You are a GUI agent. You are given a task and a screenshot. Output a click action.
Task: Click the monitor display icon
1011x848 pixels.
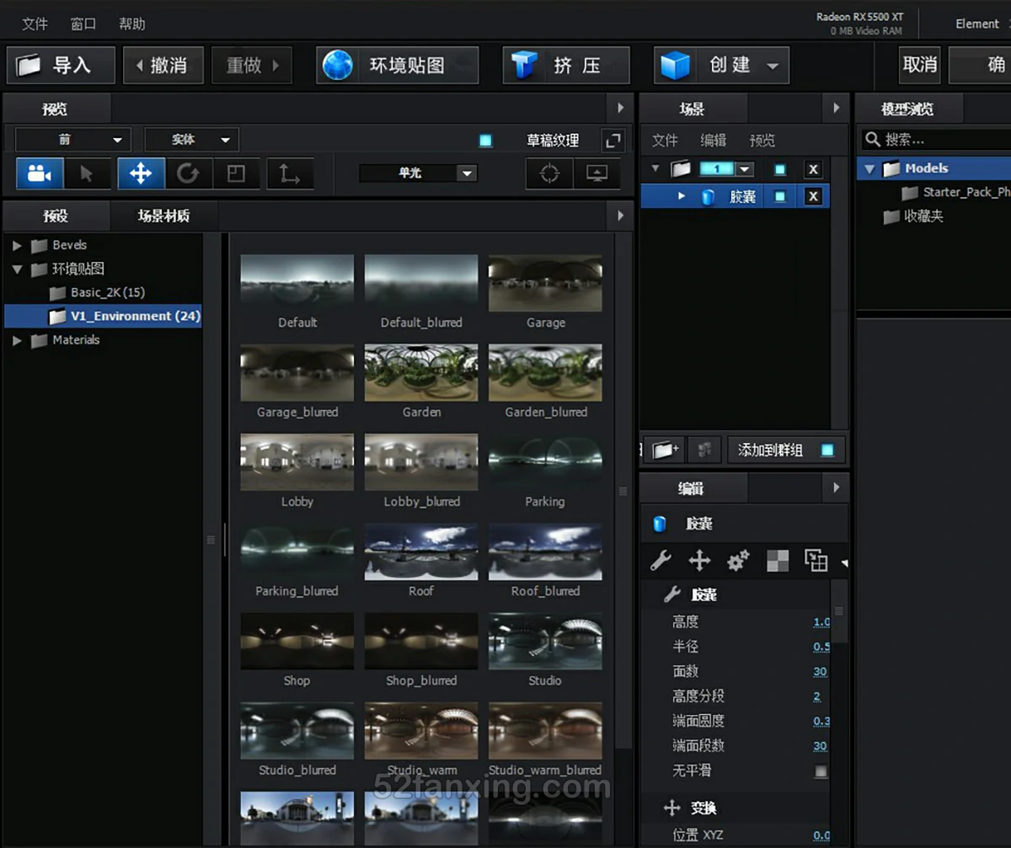click(x=596, y=173)
